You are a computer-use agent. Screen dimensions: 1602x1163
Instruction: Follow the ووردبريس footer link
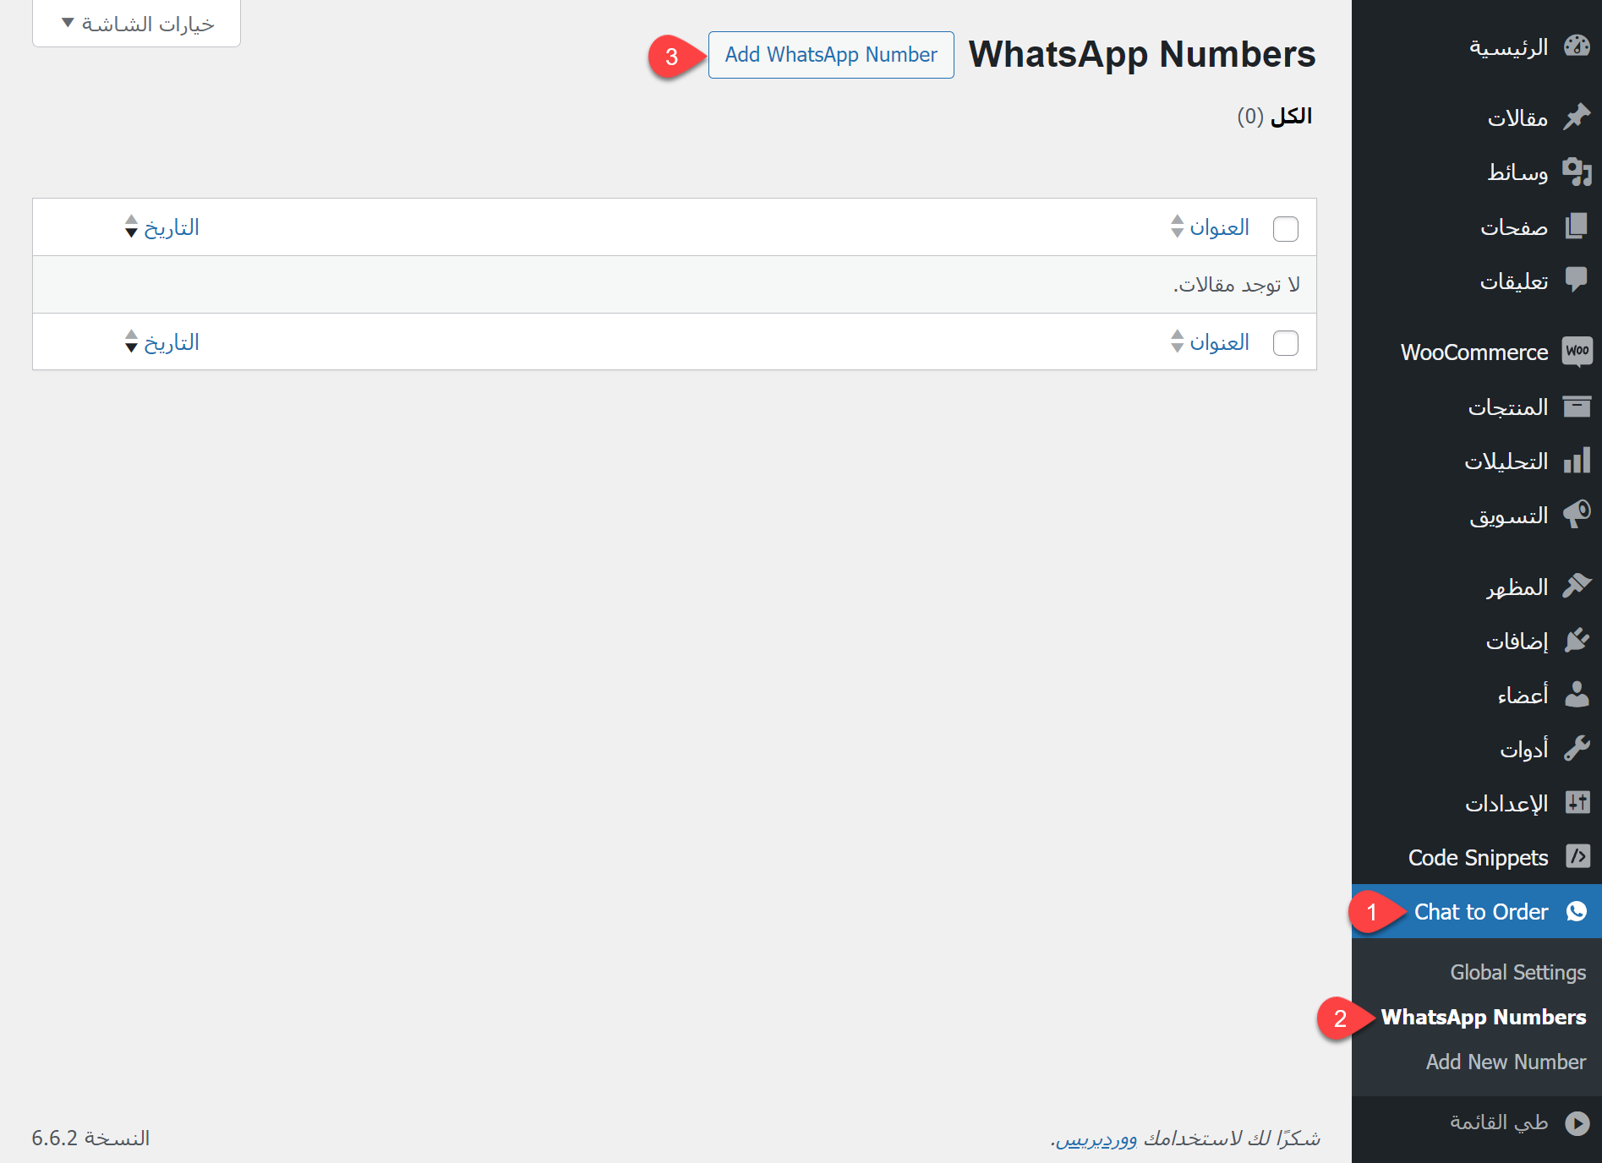click(1096, 1138)
